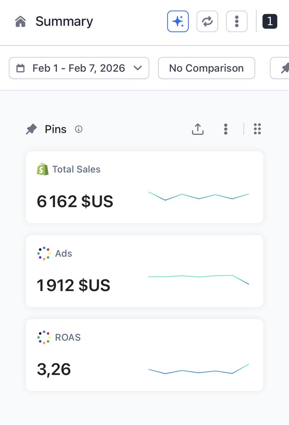Open the Ads label
The width and height of the screenshot is (289, 425).
coord(64,254)
